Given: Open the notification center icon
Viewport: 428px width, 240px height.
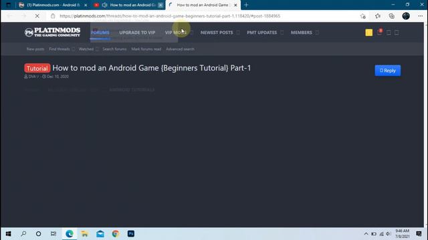Looking at the screenshot, I should pos(419,234).
